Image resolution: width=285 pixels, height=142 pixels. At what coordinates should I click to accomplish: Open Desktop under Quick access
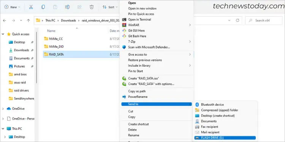pyautogui.click(x=19, y=42)
